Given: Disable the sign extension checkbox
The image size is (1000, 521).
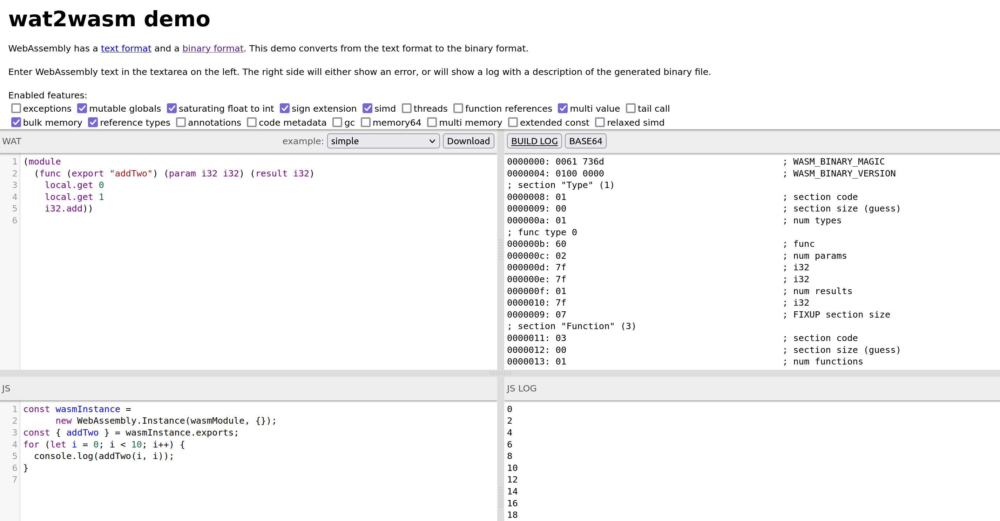Looking at the screenshot, I should coord(285,108).
